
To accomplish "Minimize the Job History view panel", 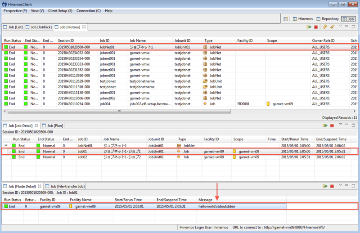I will (346, 26).
